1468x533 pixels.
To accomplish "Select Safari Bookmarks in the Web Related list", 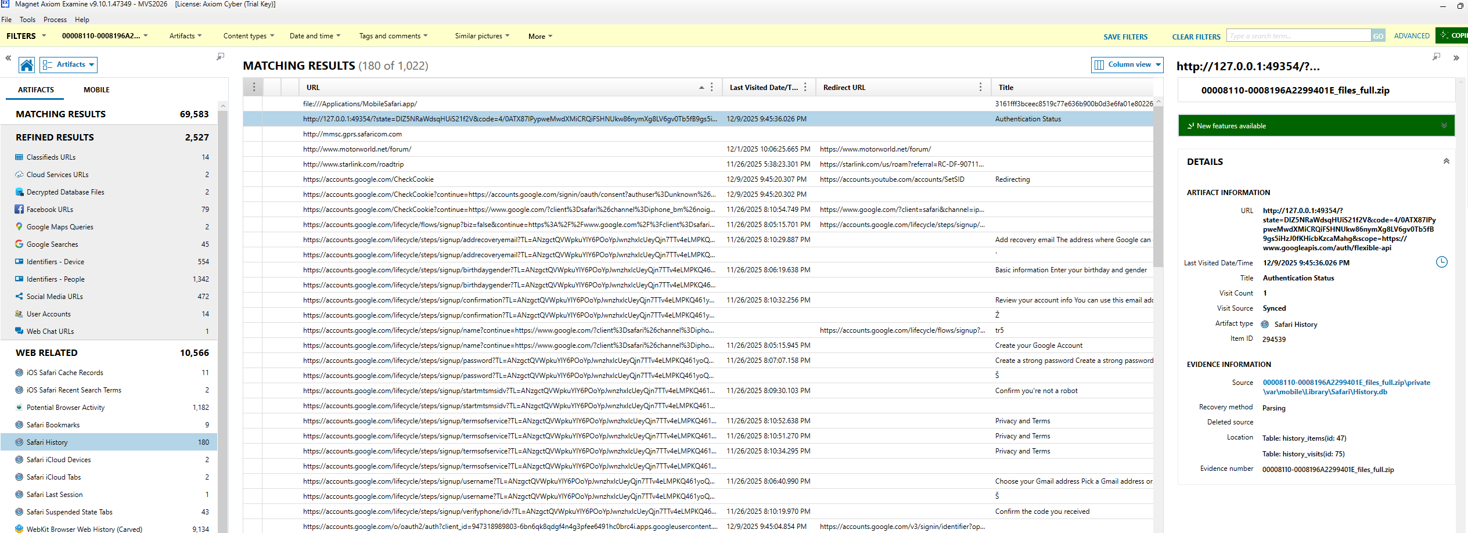I will (53, 425).
